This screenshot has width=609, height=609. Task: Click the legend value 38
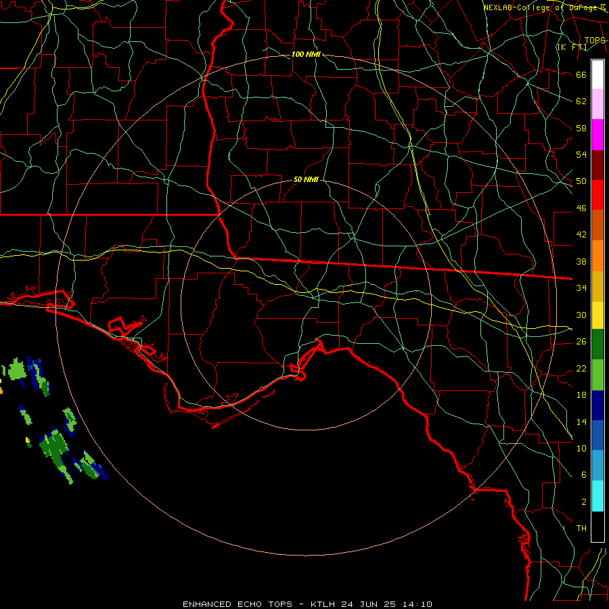click(x=581, y=261)
